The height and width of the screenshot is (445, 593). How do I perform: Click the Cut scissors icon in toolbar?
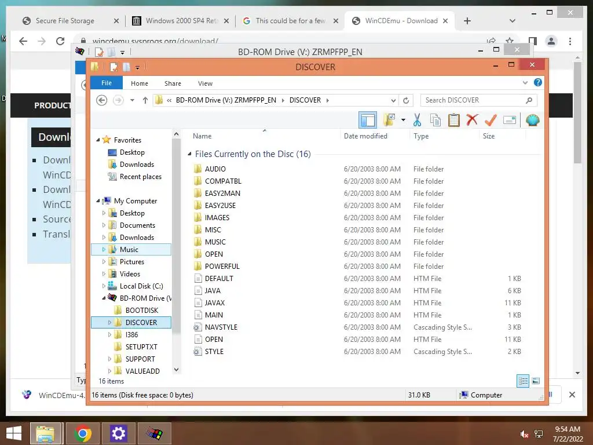[417, 121]
